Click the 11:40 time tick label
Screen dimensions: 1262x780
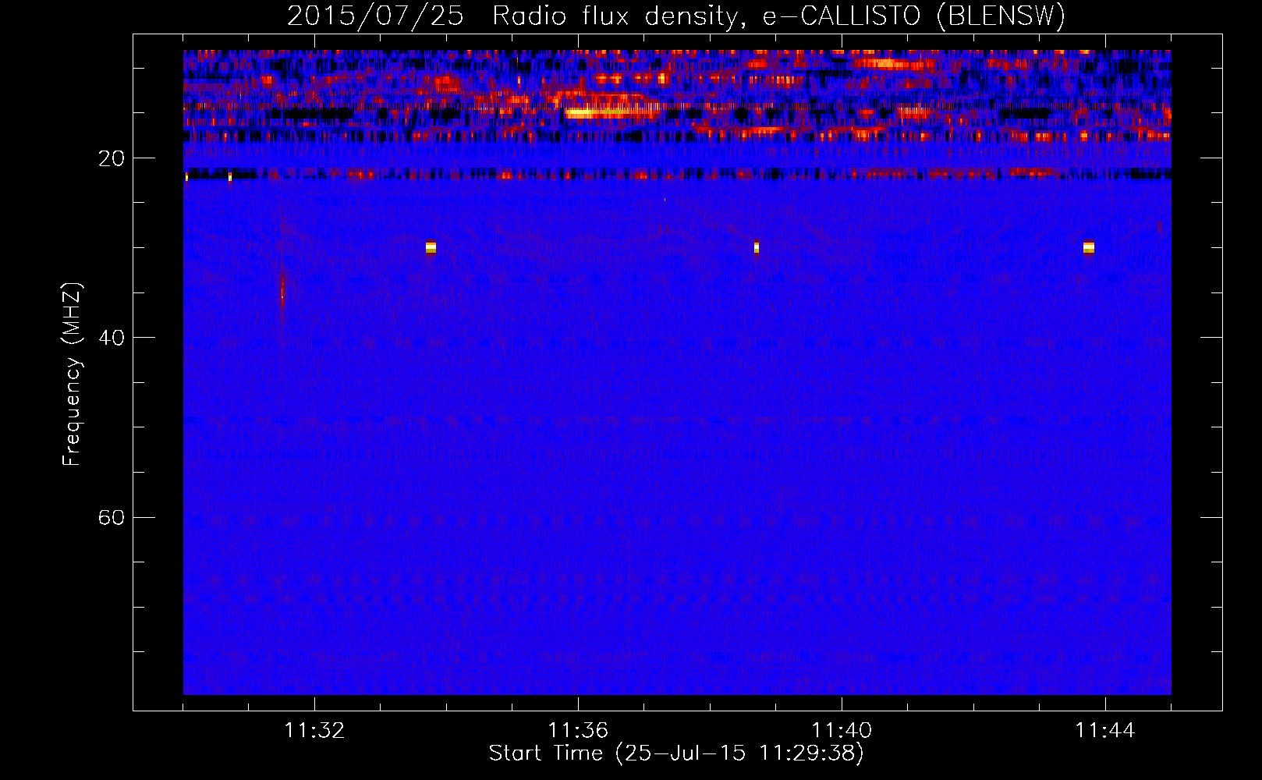pyautogui.click(x=842, y=730)
